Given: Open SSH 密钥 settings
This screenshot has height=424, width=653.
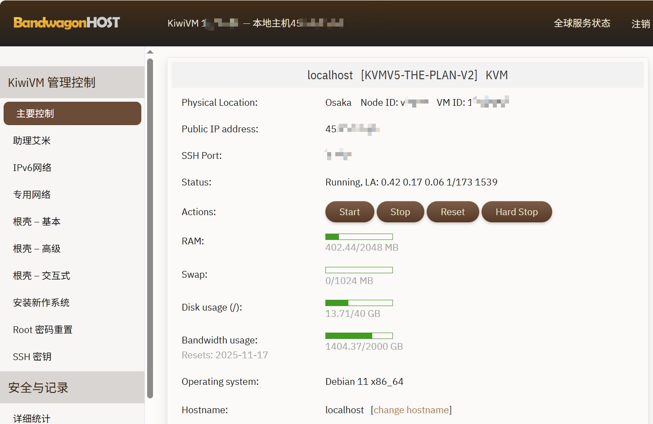Looking at the screenshot, I should pyautogui.click(x=32, y=356).
